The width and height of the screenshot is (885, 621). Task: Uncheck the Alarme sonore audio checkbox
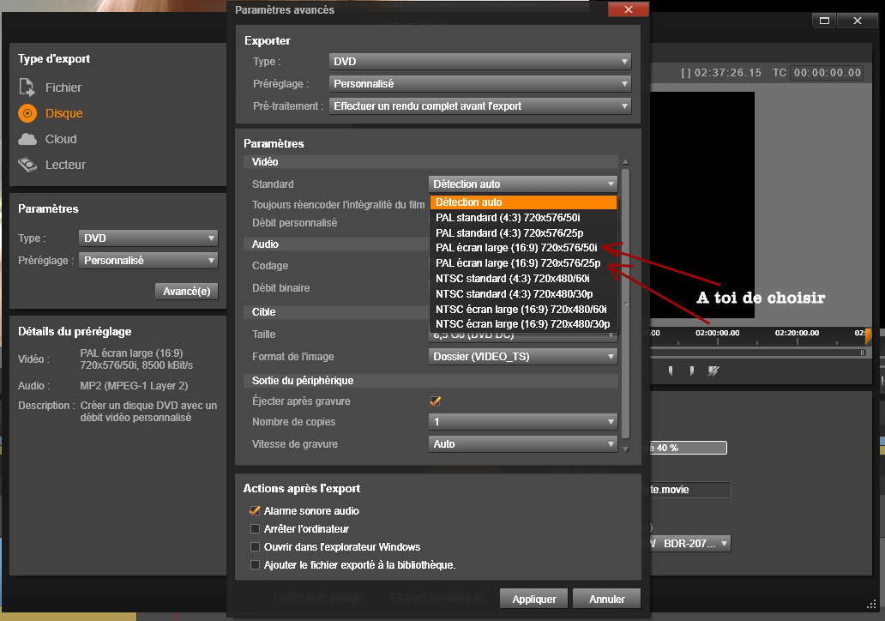coord(254,511)
